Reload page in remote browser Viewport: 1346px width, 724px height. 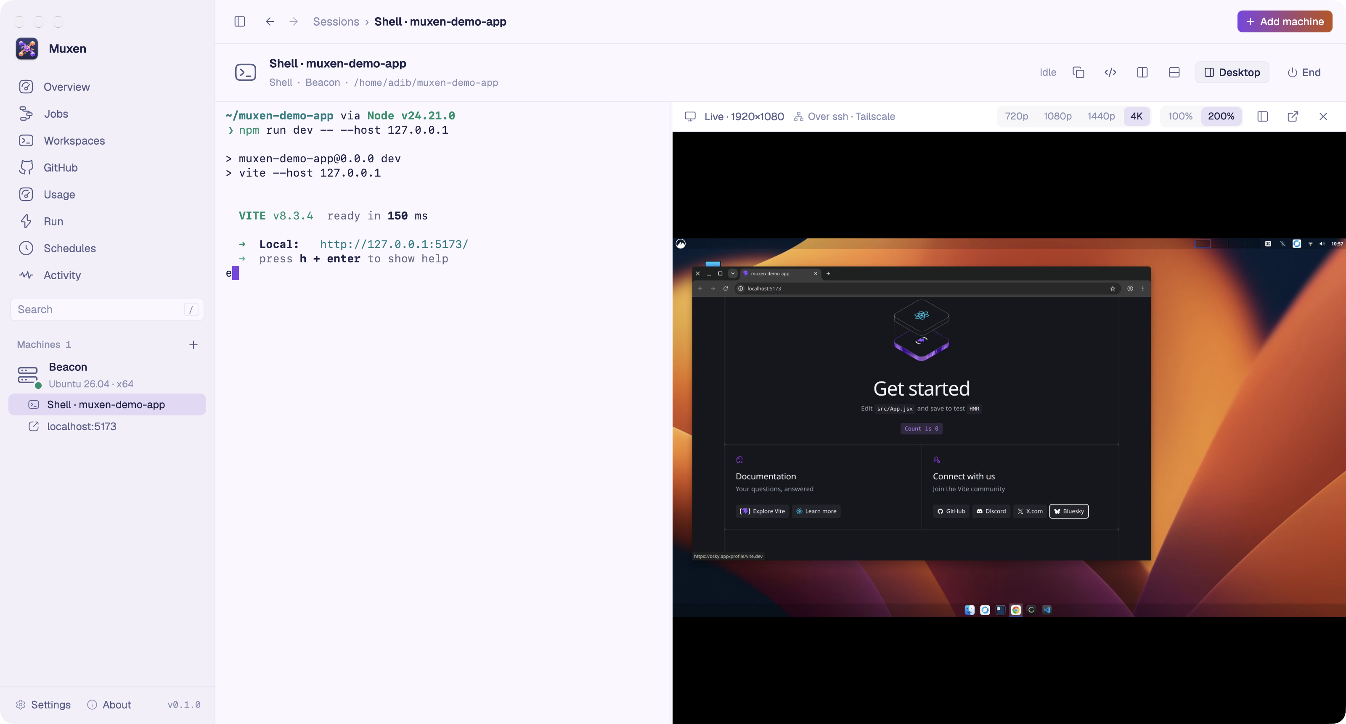[725, 288]
